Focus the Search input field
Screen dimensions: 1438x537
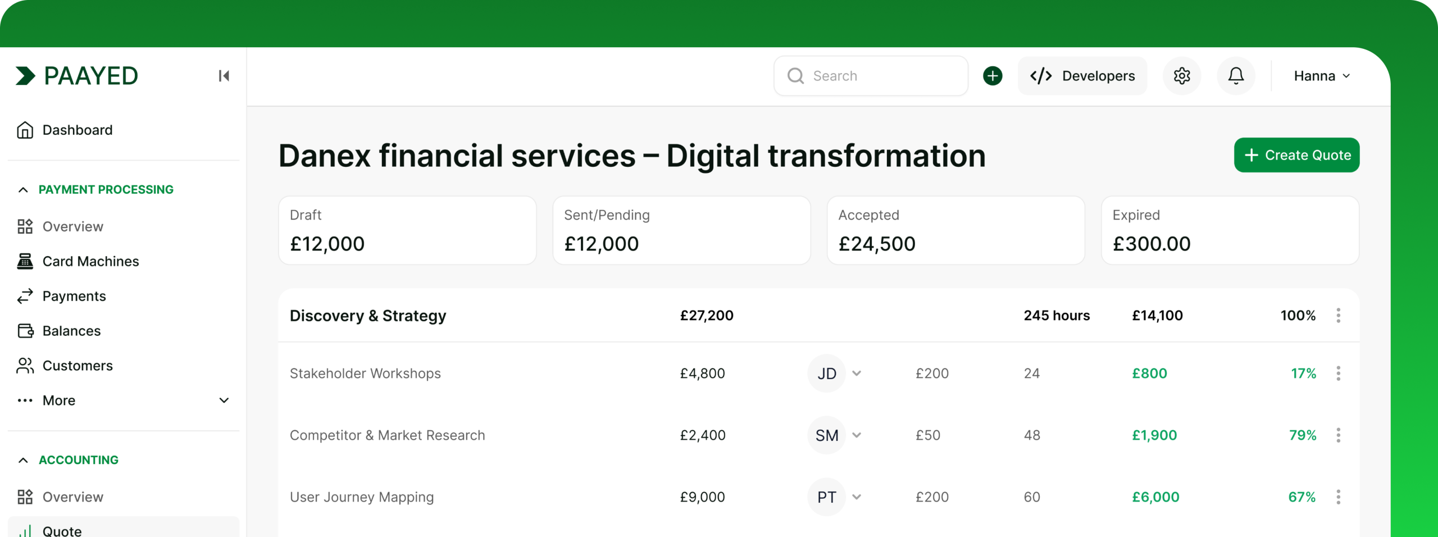[871, 76]
